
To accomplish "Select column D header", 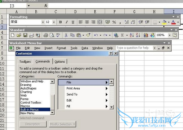I will point(75,12).
